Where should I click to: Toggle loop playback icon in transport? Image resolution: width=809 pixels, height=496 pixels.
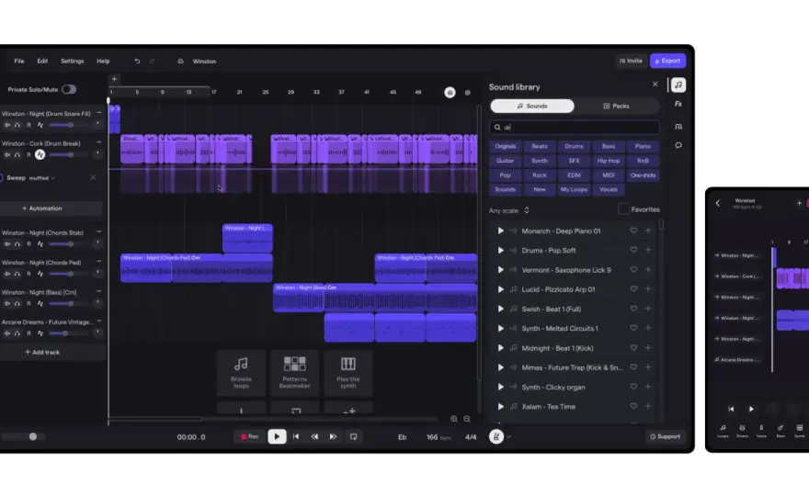tap(353, 436)
